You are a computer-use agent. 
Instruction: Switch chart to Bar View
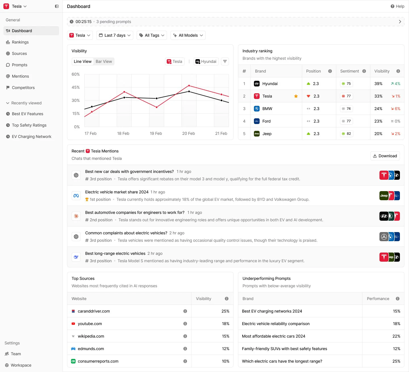[x=104, y=61]
